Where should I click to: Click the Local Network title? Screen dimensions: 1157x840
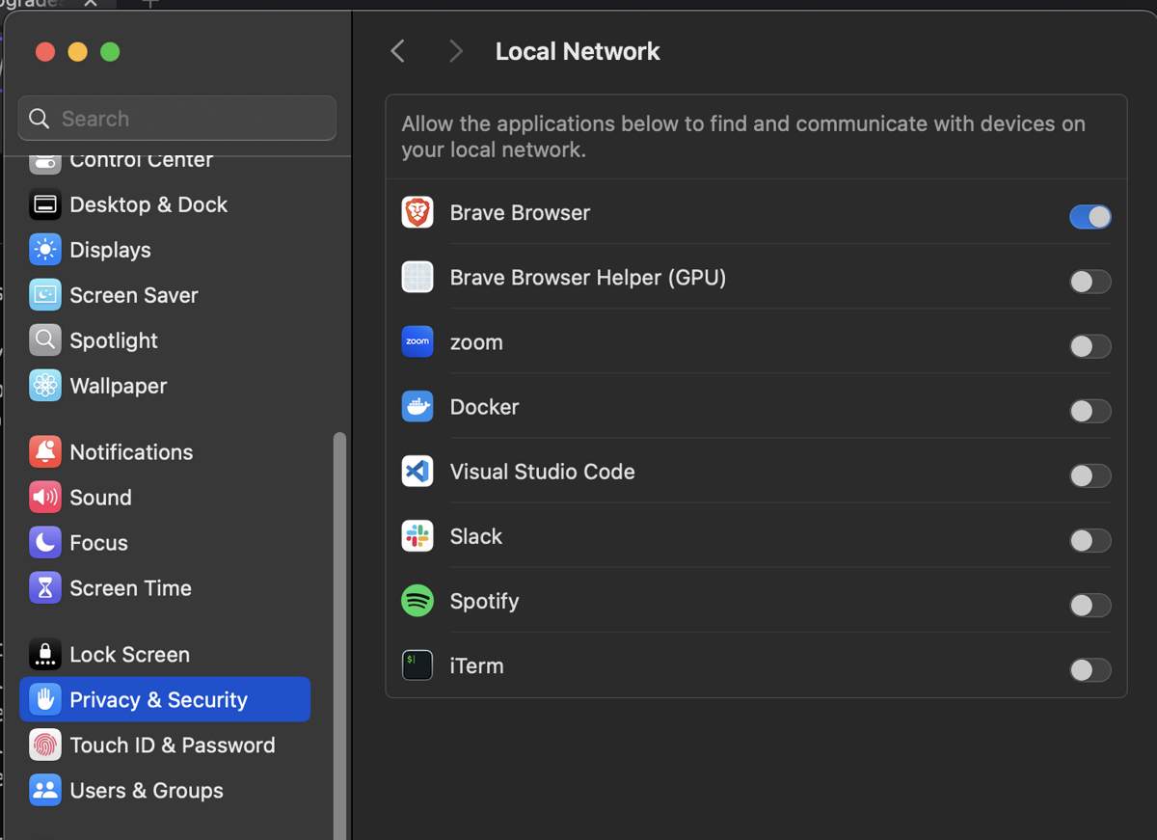click(578, 51)
